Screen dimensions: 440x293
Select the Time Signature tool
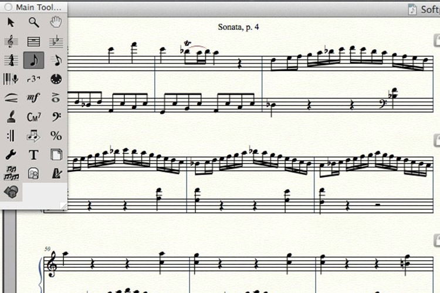click(x=11, y=60)
